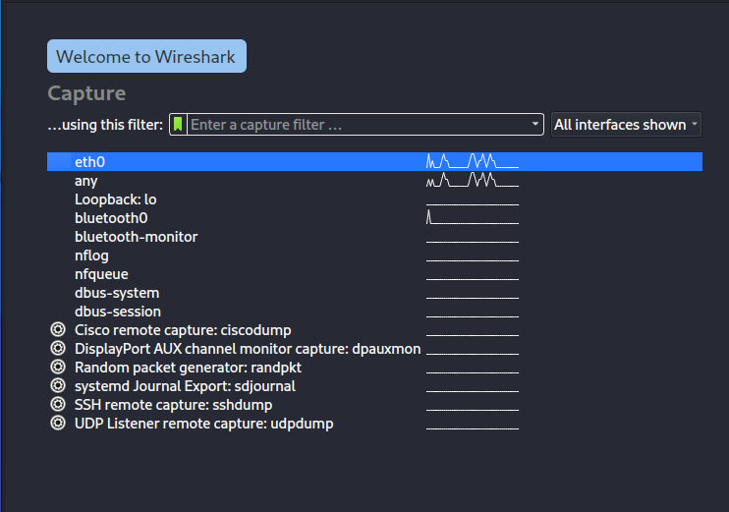
Task: Select UDP Listener remote capture: udpdump row
Action: pyautogui.click(x=374, y=424)
